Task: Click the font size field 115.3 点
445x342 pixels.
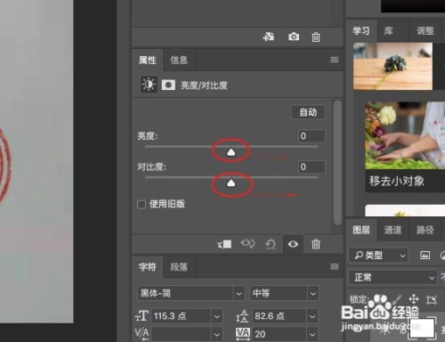Action: point(182,316)
